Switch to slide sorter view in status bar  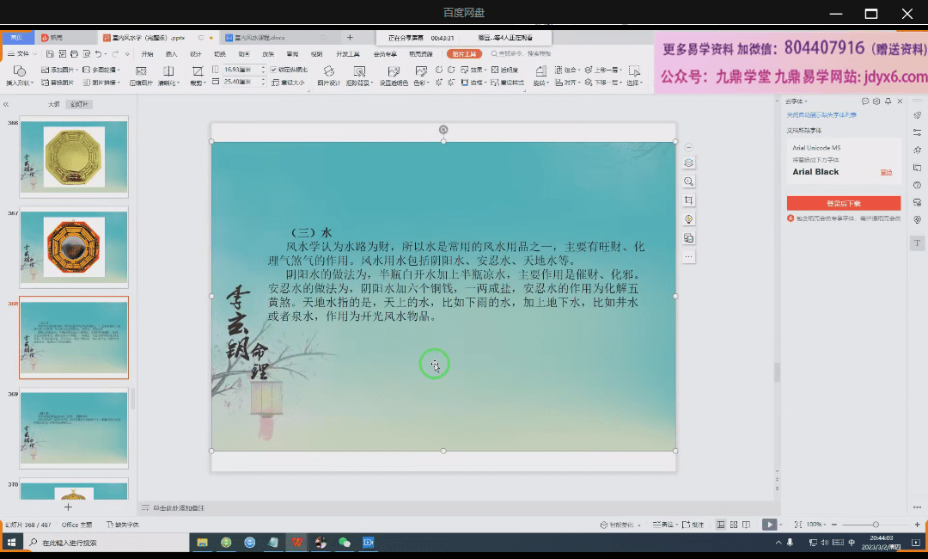(733, 525)
